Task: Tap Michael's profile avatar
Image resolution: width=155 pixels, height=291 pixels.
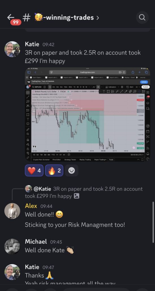Action: click(x=12, y=246)
